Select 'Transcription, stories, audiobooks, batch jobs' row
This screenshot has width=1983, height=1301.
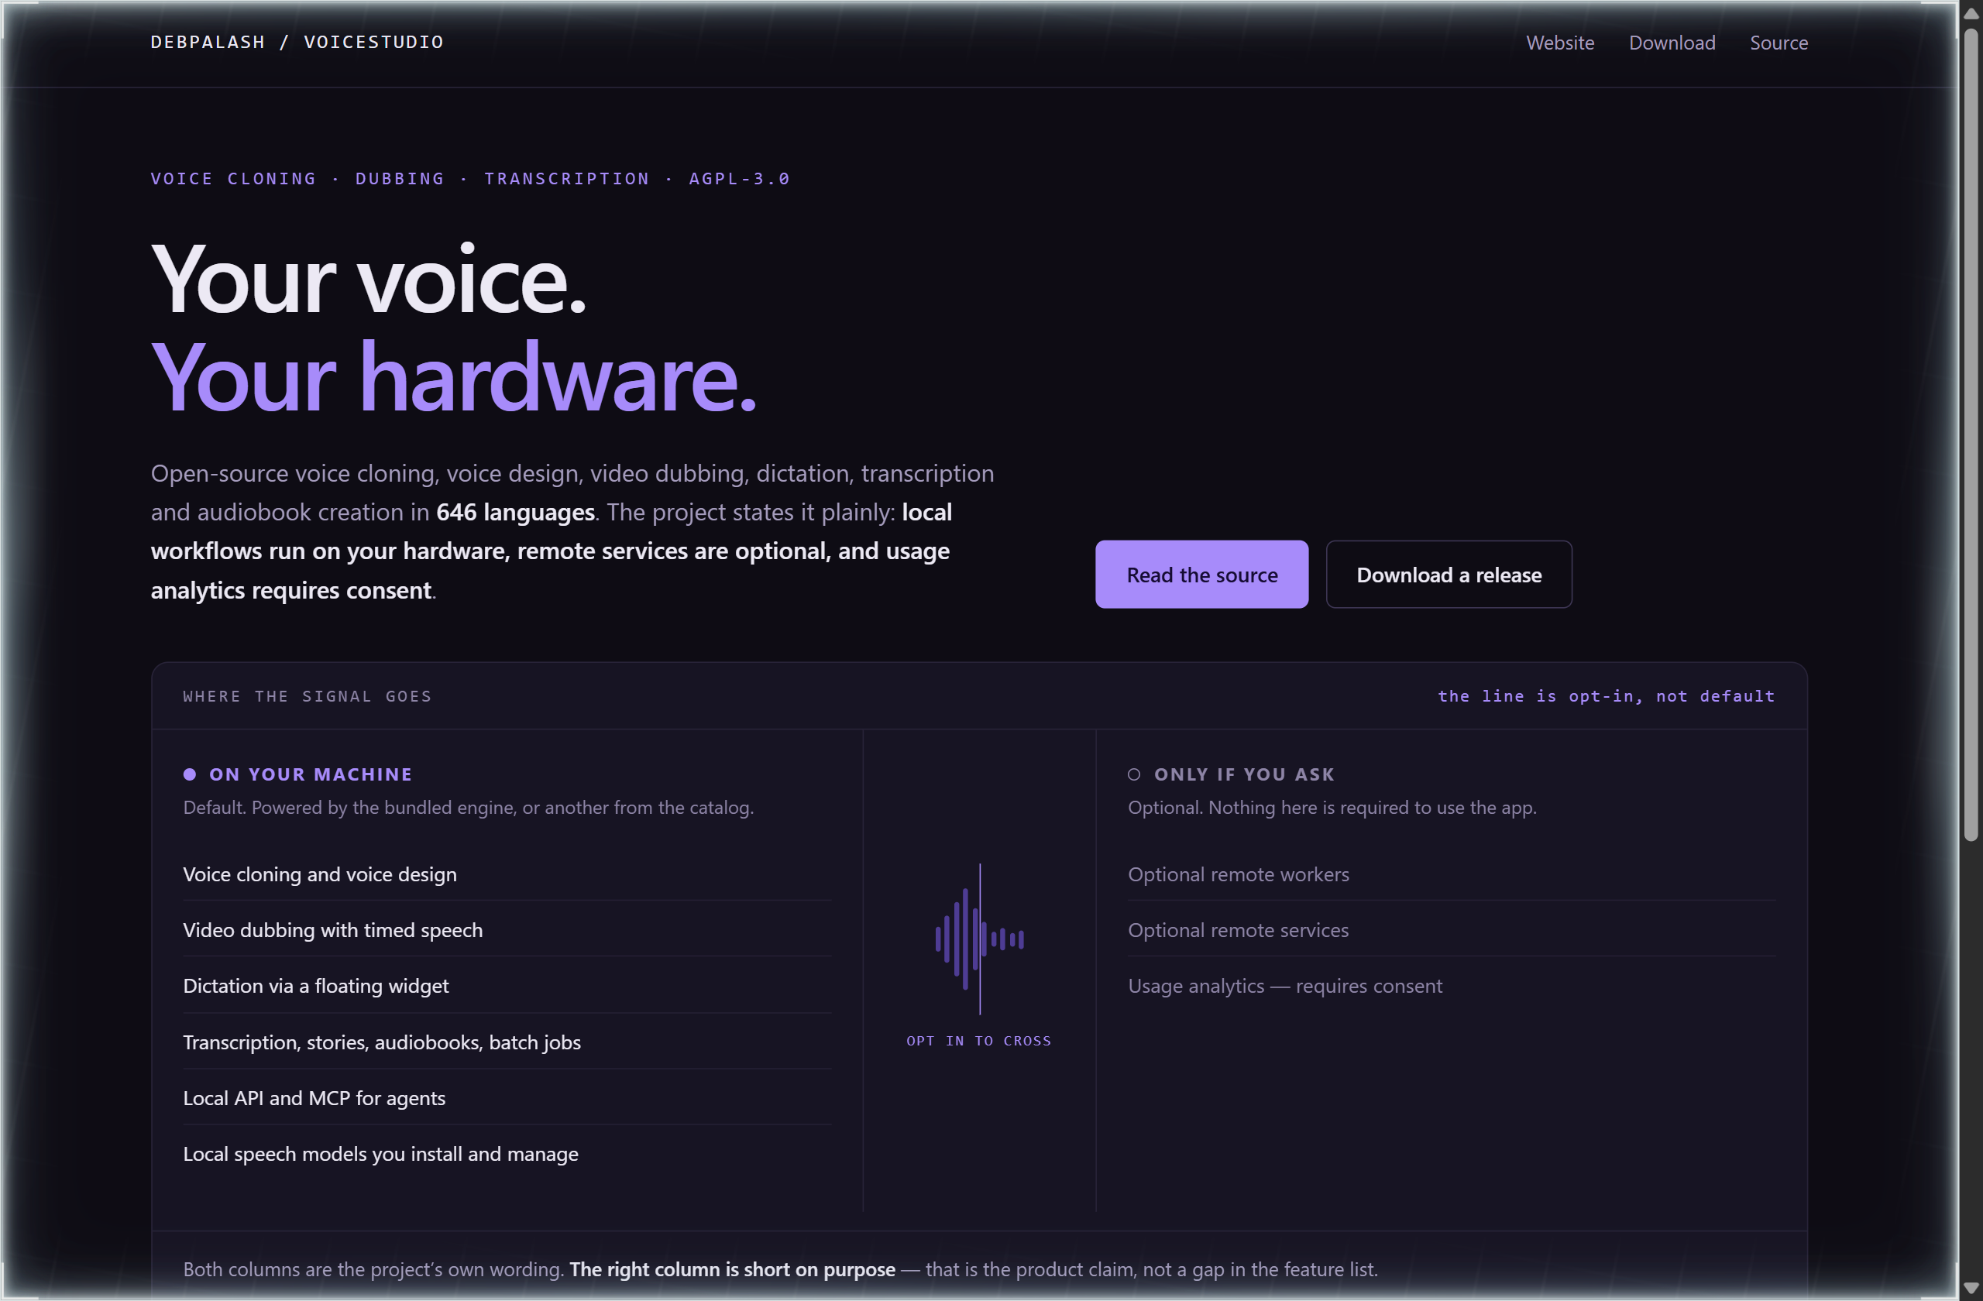point(507,1042)
